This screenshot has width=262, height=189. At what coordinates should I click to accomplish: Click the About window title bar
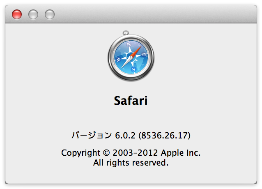(x=131, y=14)
